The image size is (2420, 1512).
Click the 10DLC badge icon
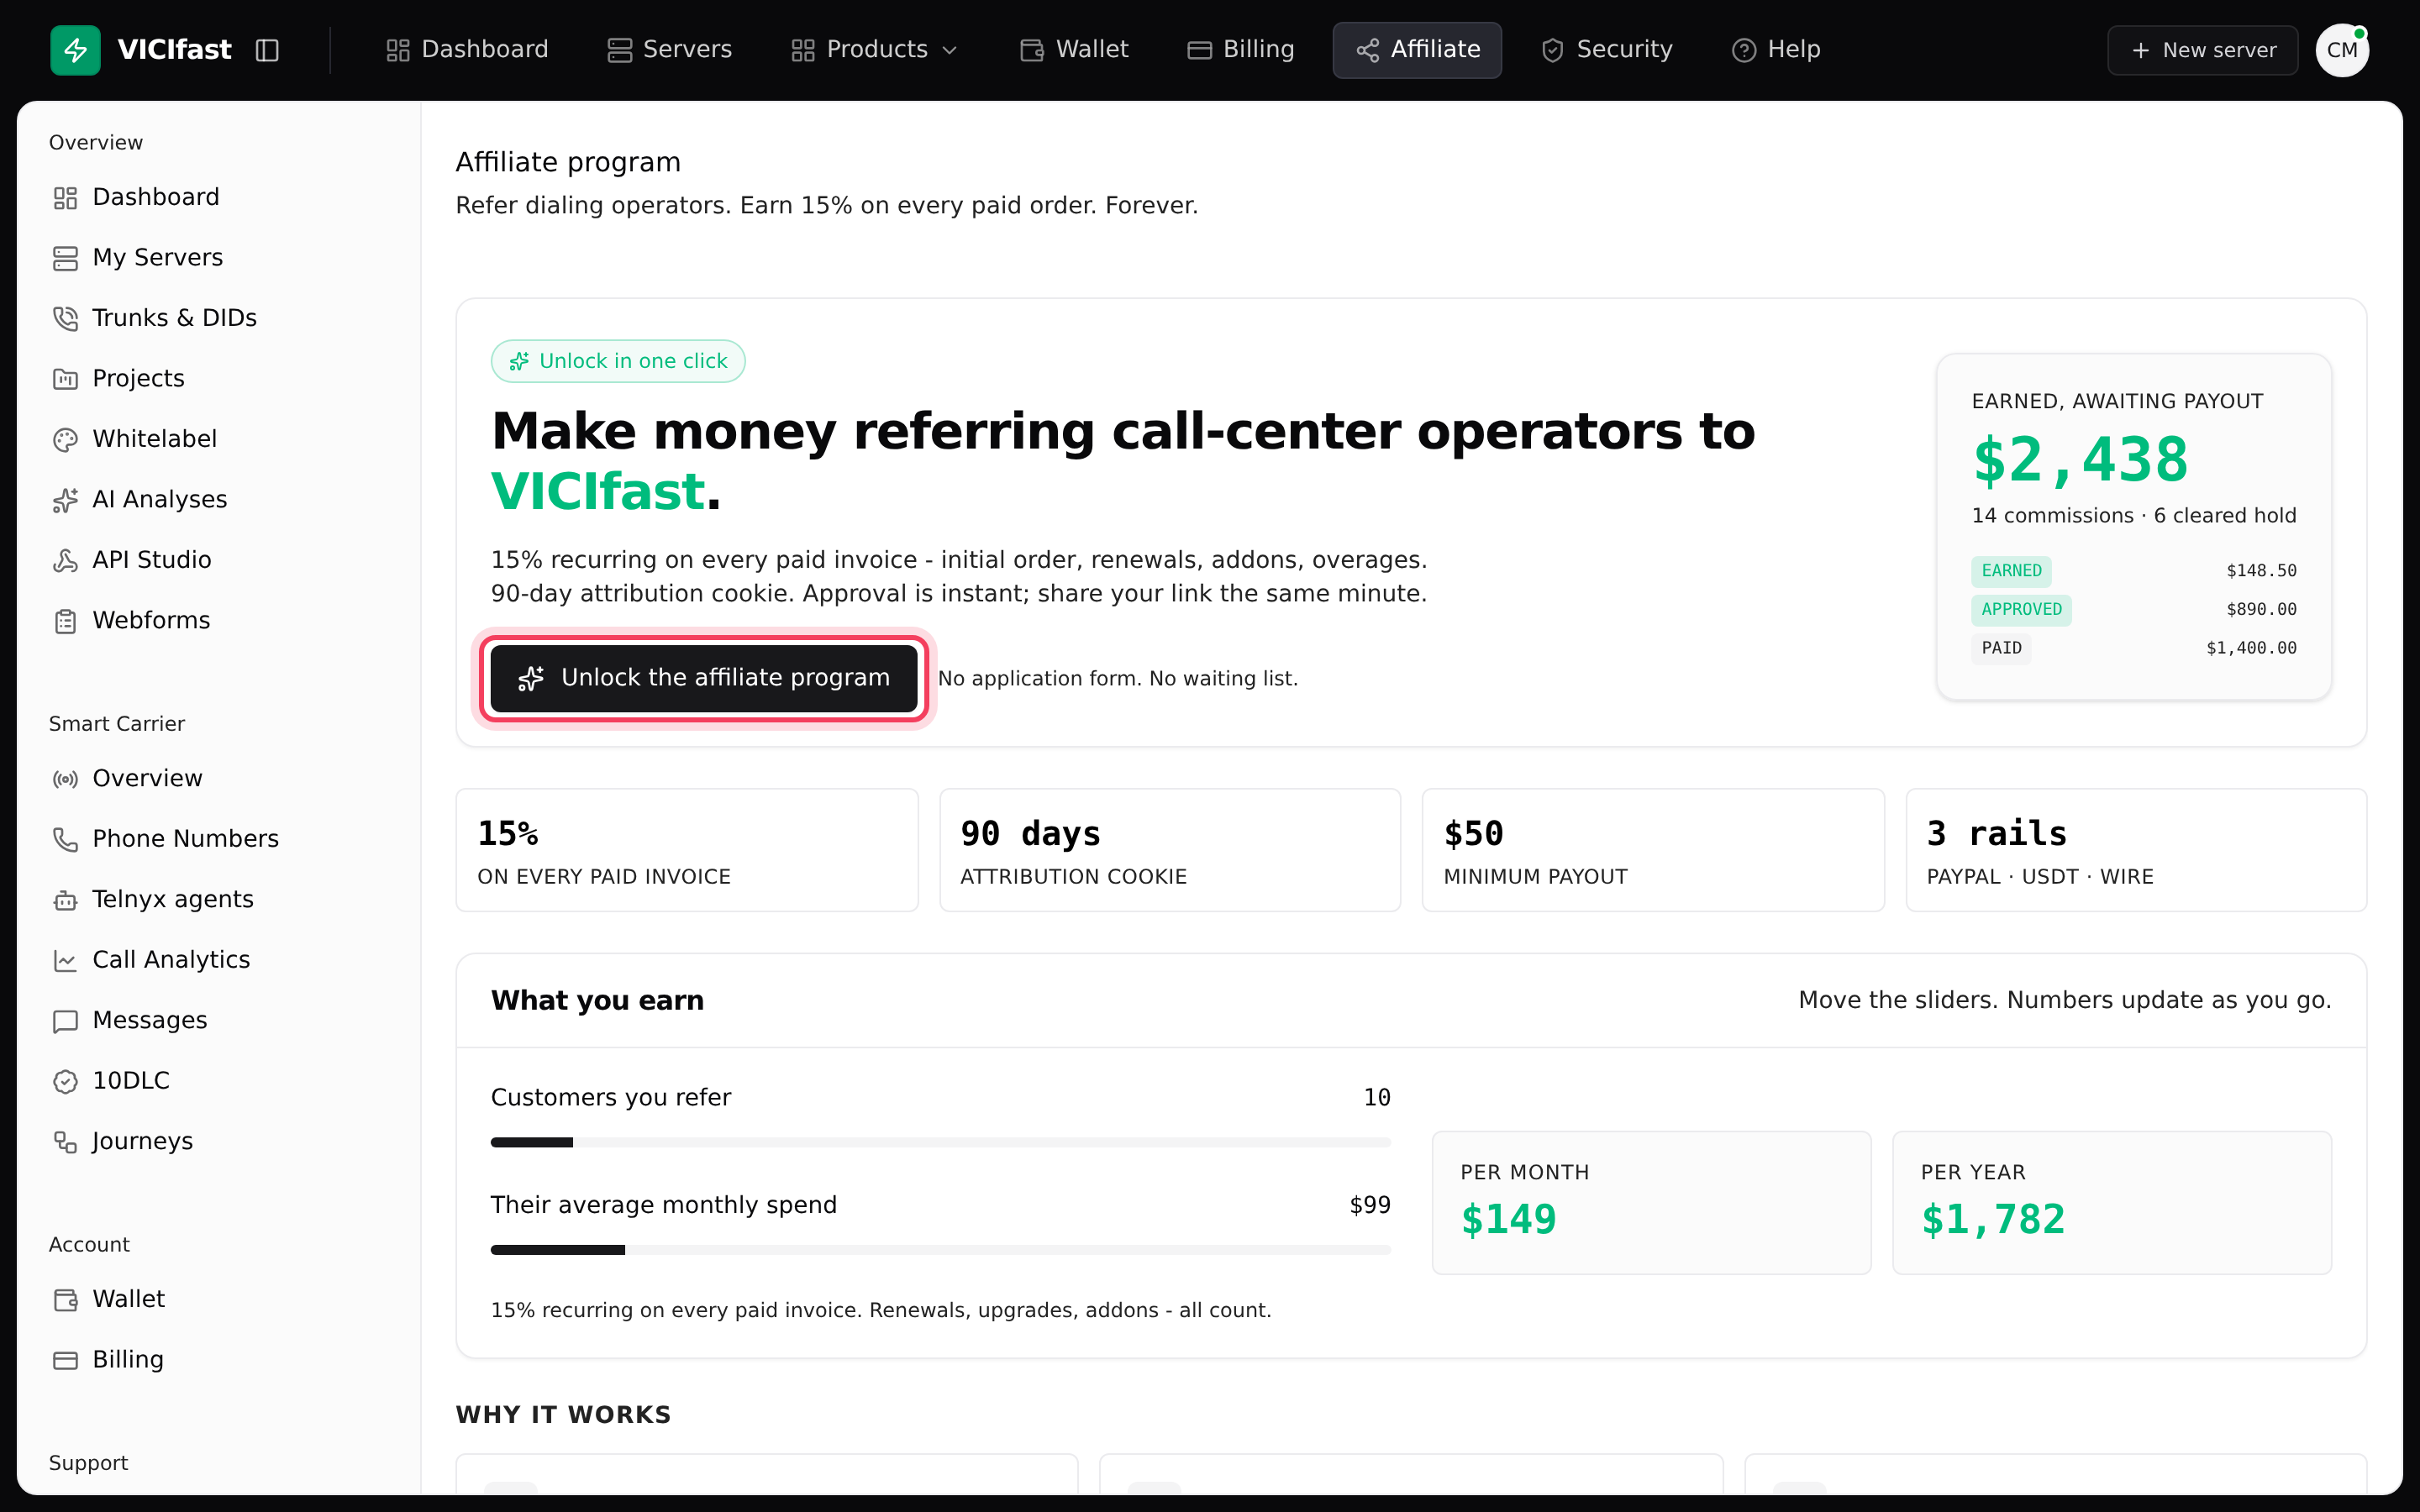click(65, 1081)
